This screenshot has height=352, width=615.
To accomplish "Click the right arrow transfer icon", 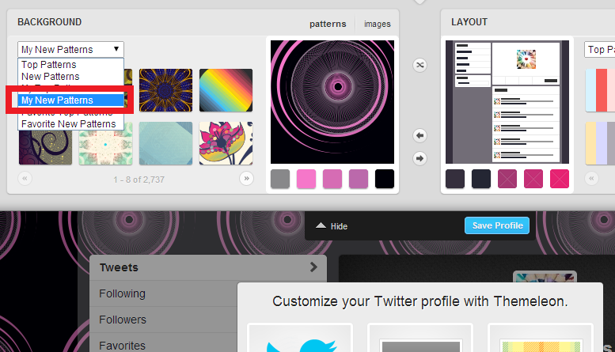I will pyautogui.click(x=420, y=158).
